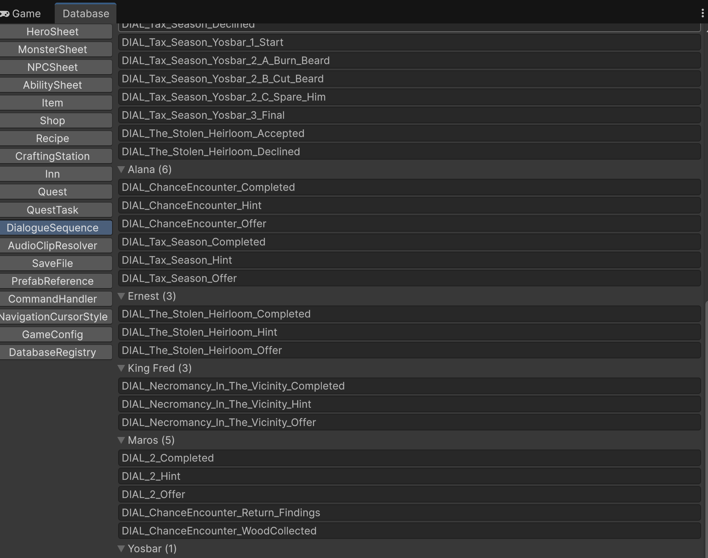This screenshot has height=558, width=708.
Task: Open DIAL_Necromancy_In_The_Vicinity_Completed entry
Action: (409, 386)
